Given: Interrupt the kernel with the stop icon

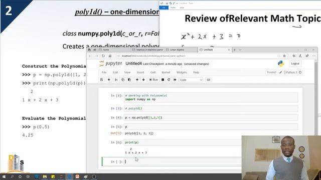Looking at the screenshot, I should pyautogui.click(x=163, y=80).
